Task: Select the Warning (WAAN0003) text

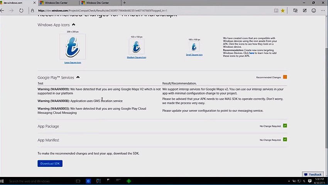Action: click(x=92, y=111)
